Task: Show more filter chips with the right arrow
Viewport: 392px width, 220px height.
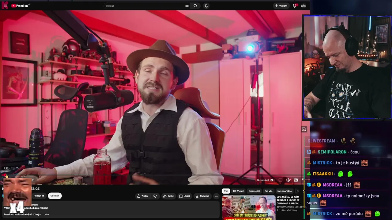Action: coord(304,191)
